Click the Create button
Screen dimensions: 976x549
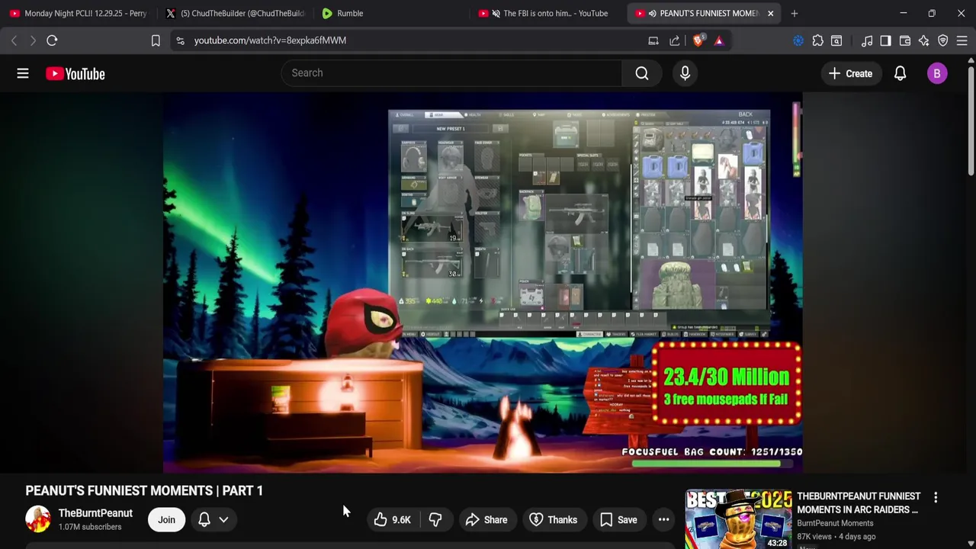coord(850,73)
